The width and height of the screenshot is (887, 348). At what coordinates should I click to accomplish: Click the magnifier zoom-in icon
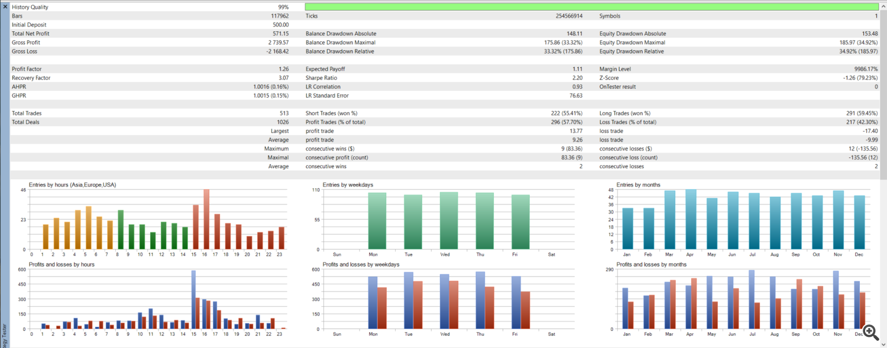[x=870, y=331]
